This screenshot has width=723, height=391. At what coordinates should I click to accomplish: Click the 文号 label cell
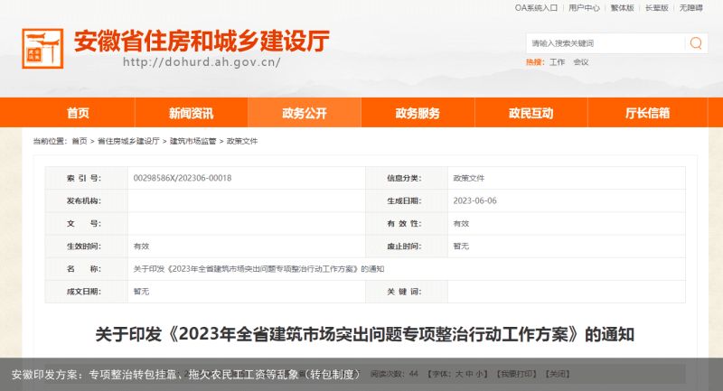click(x=86, y=223)
